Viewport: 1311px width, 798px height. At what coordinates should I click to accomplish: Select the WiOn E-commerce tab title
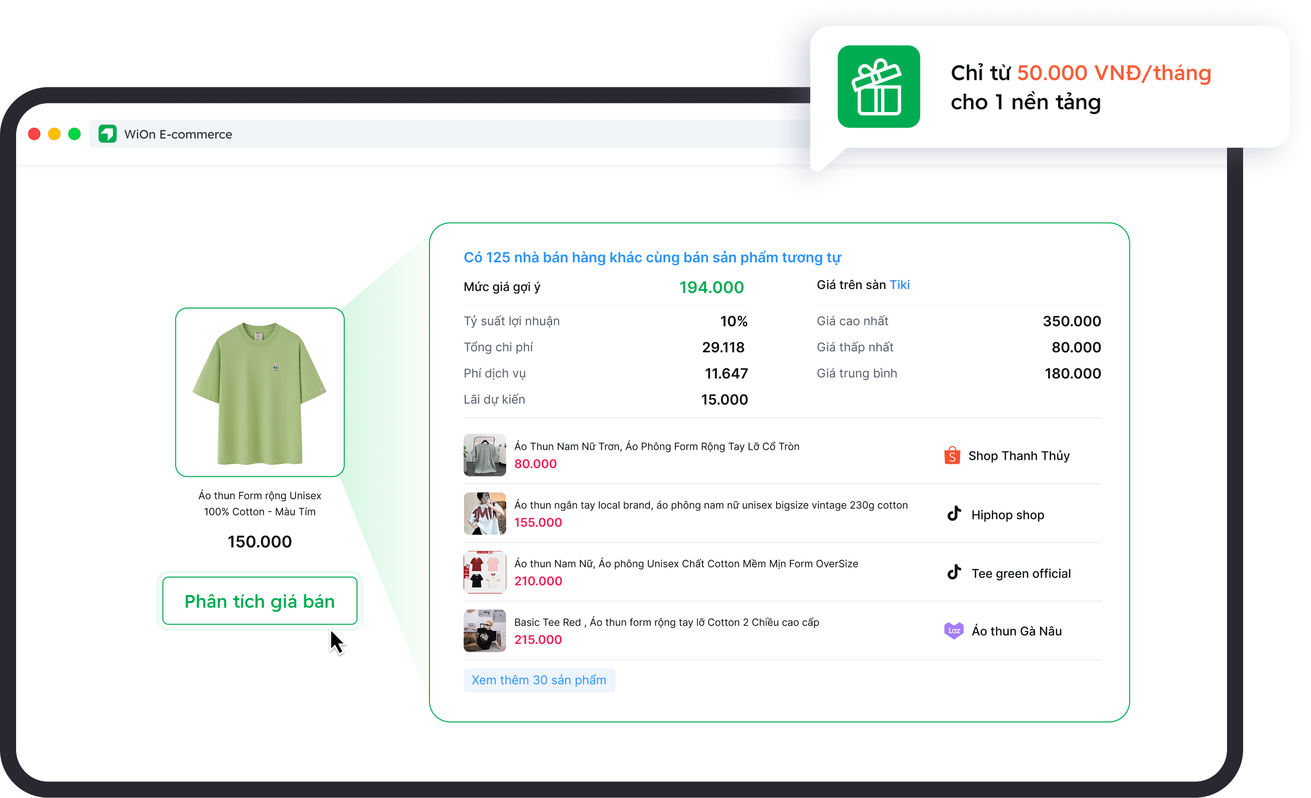[178, 134]
